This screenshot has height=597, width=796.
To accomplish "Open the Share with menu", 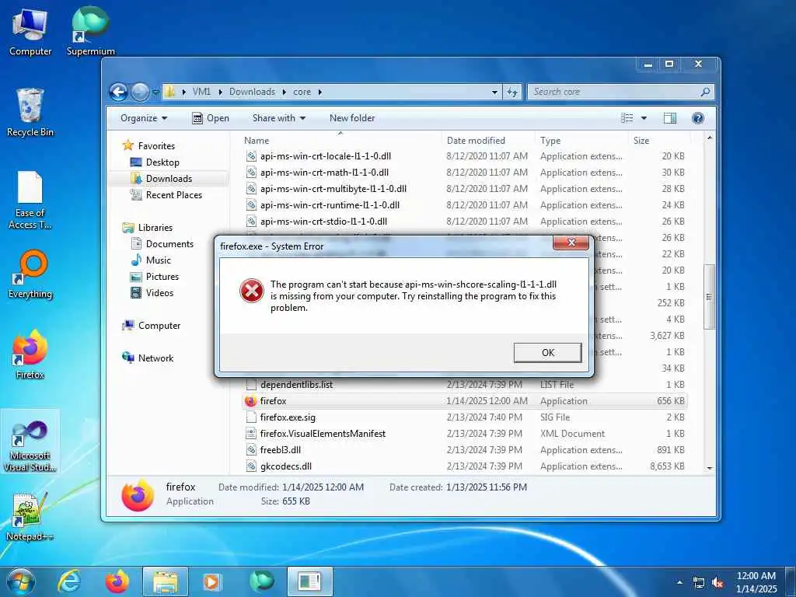I will pyautogui.click(x=279, y=118).
